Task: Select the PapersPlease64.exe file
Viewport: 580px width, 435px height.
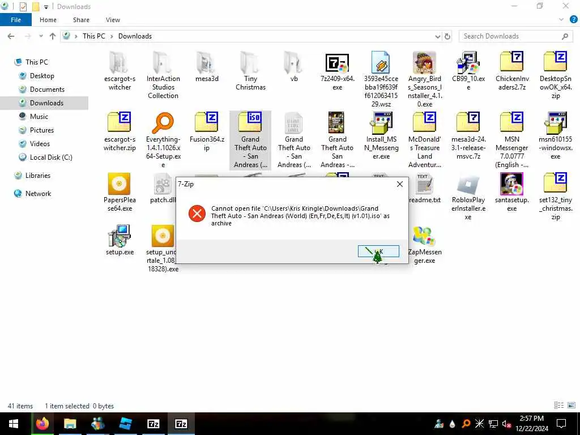Action: click(120, 193)
